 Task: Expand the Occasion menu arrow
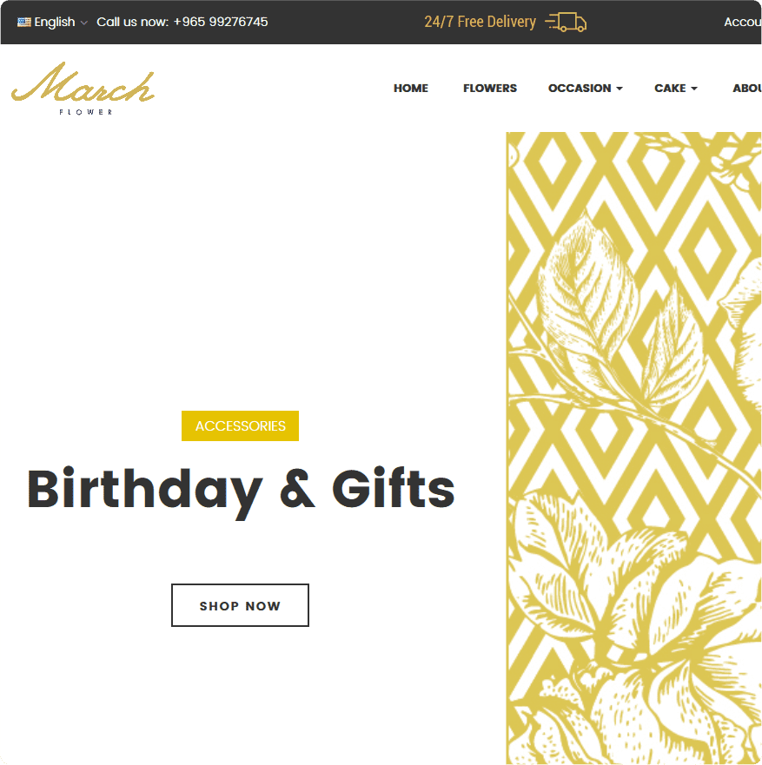coord(620,89)
